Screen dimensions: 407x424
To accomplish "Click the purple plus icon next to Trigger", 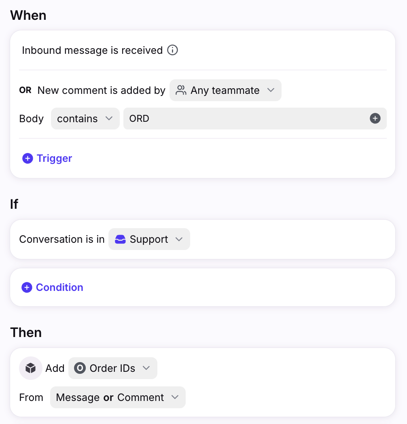I will point(28,158).
